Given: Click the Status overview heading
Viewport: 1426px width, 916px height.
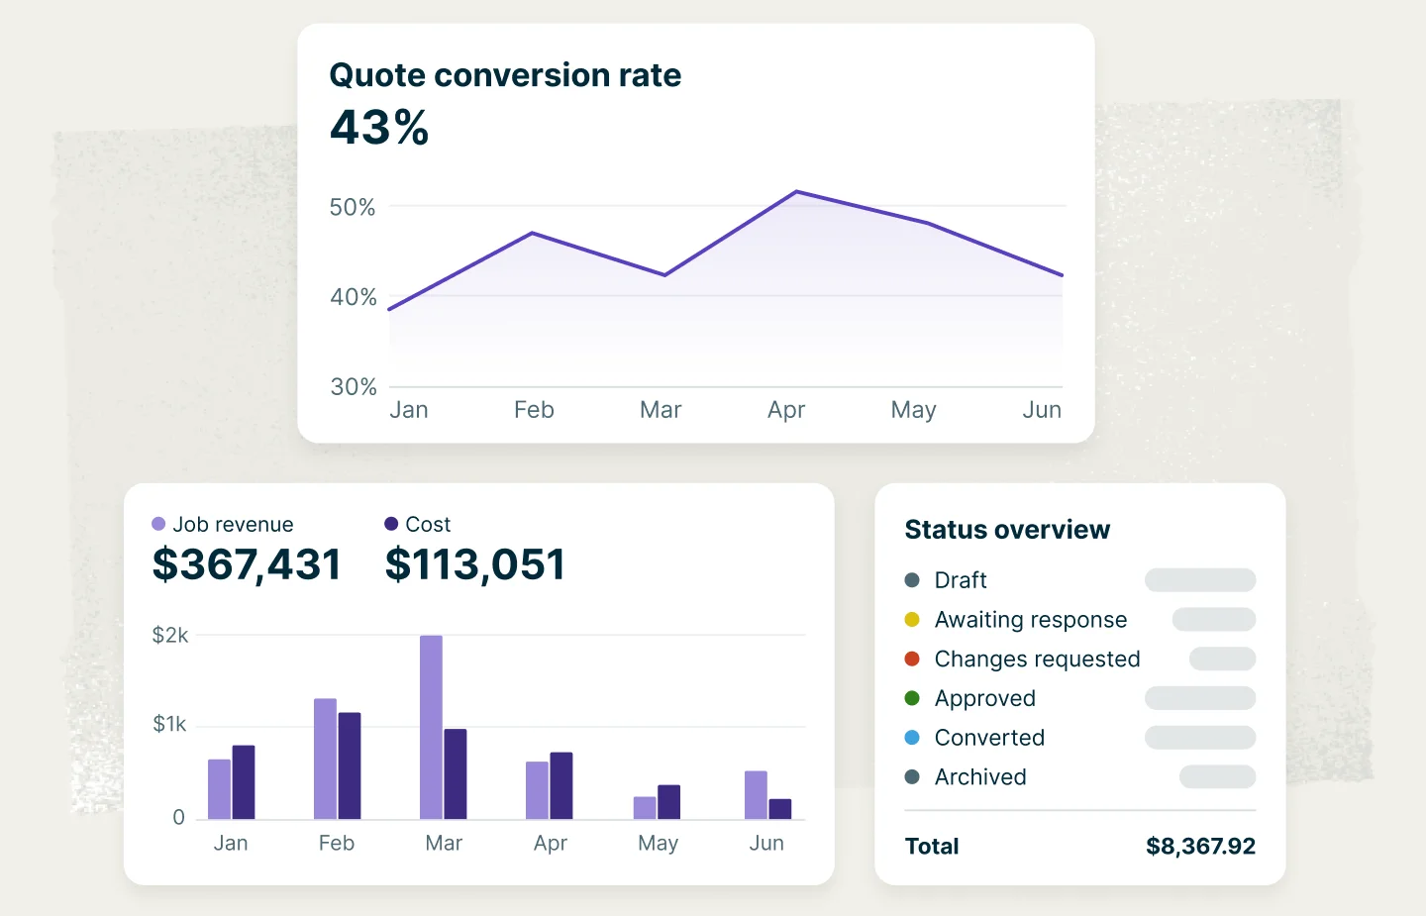Looking at the screenshot, I should (1007, 530).
